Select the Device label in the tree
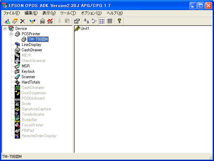 21,29
